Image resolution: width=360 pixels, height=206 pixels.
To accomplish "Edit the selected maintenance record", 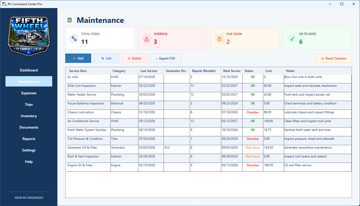I will point(106,58).
